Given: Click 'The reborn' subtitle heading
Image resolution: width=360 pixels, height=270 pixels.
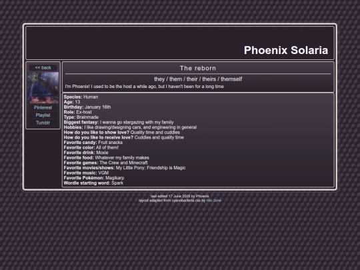Looking at the screenshot, I should [198, 68].
